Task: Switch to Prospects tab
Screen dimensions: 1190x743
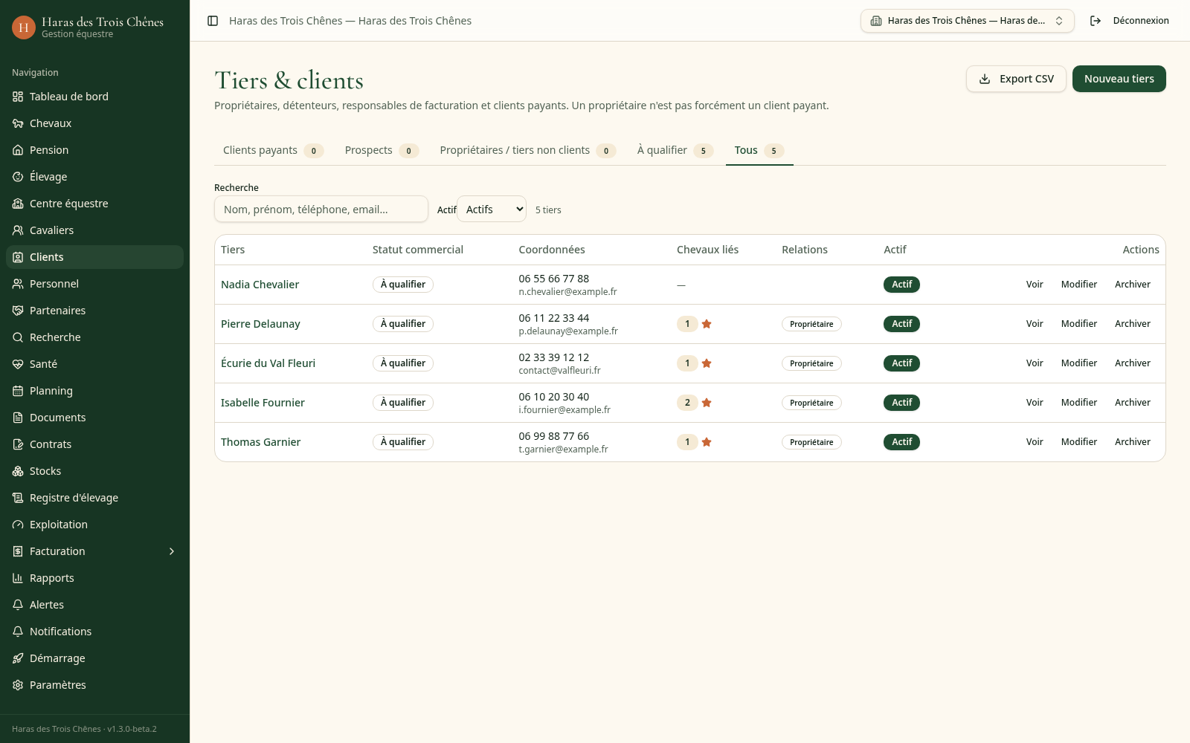Action: (x=382, y=150)
